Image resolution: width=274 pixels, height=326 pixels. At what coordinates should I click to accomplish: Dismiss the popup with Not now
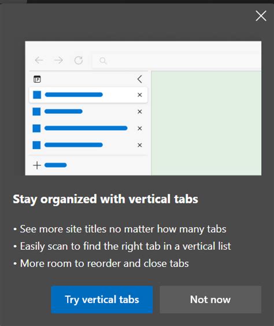point(210,299)
